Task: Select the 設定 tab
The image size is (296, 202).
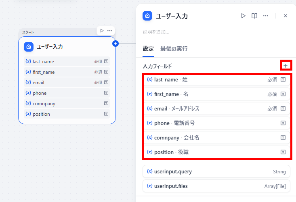Action: click(148, 49)
